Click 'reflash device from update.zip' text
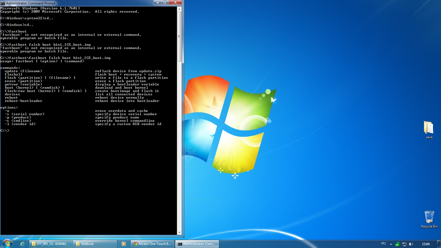 pos(128,71)
